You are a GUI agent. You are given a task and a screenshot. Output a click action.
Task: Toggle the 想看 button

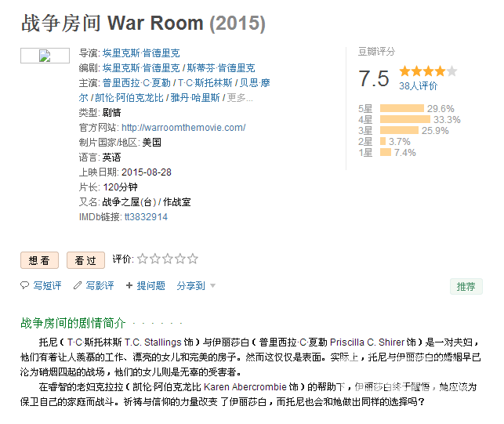(x=39, y=260)
